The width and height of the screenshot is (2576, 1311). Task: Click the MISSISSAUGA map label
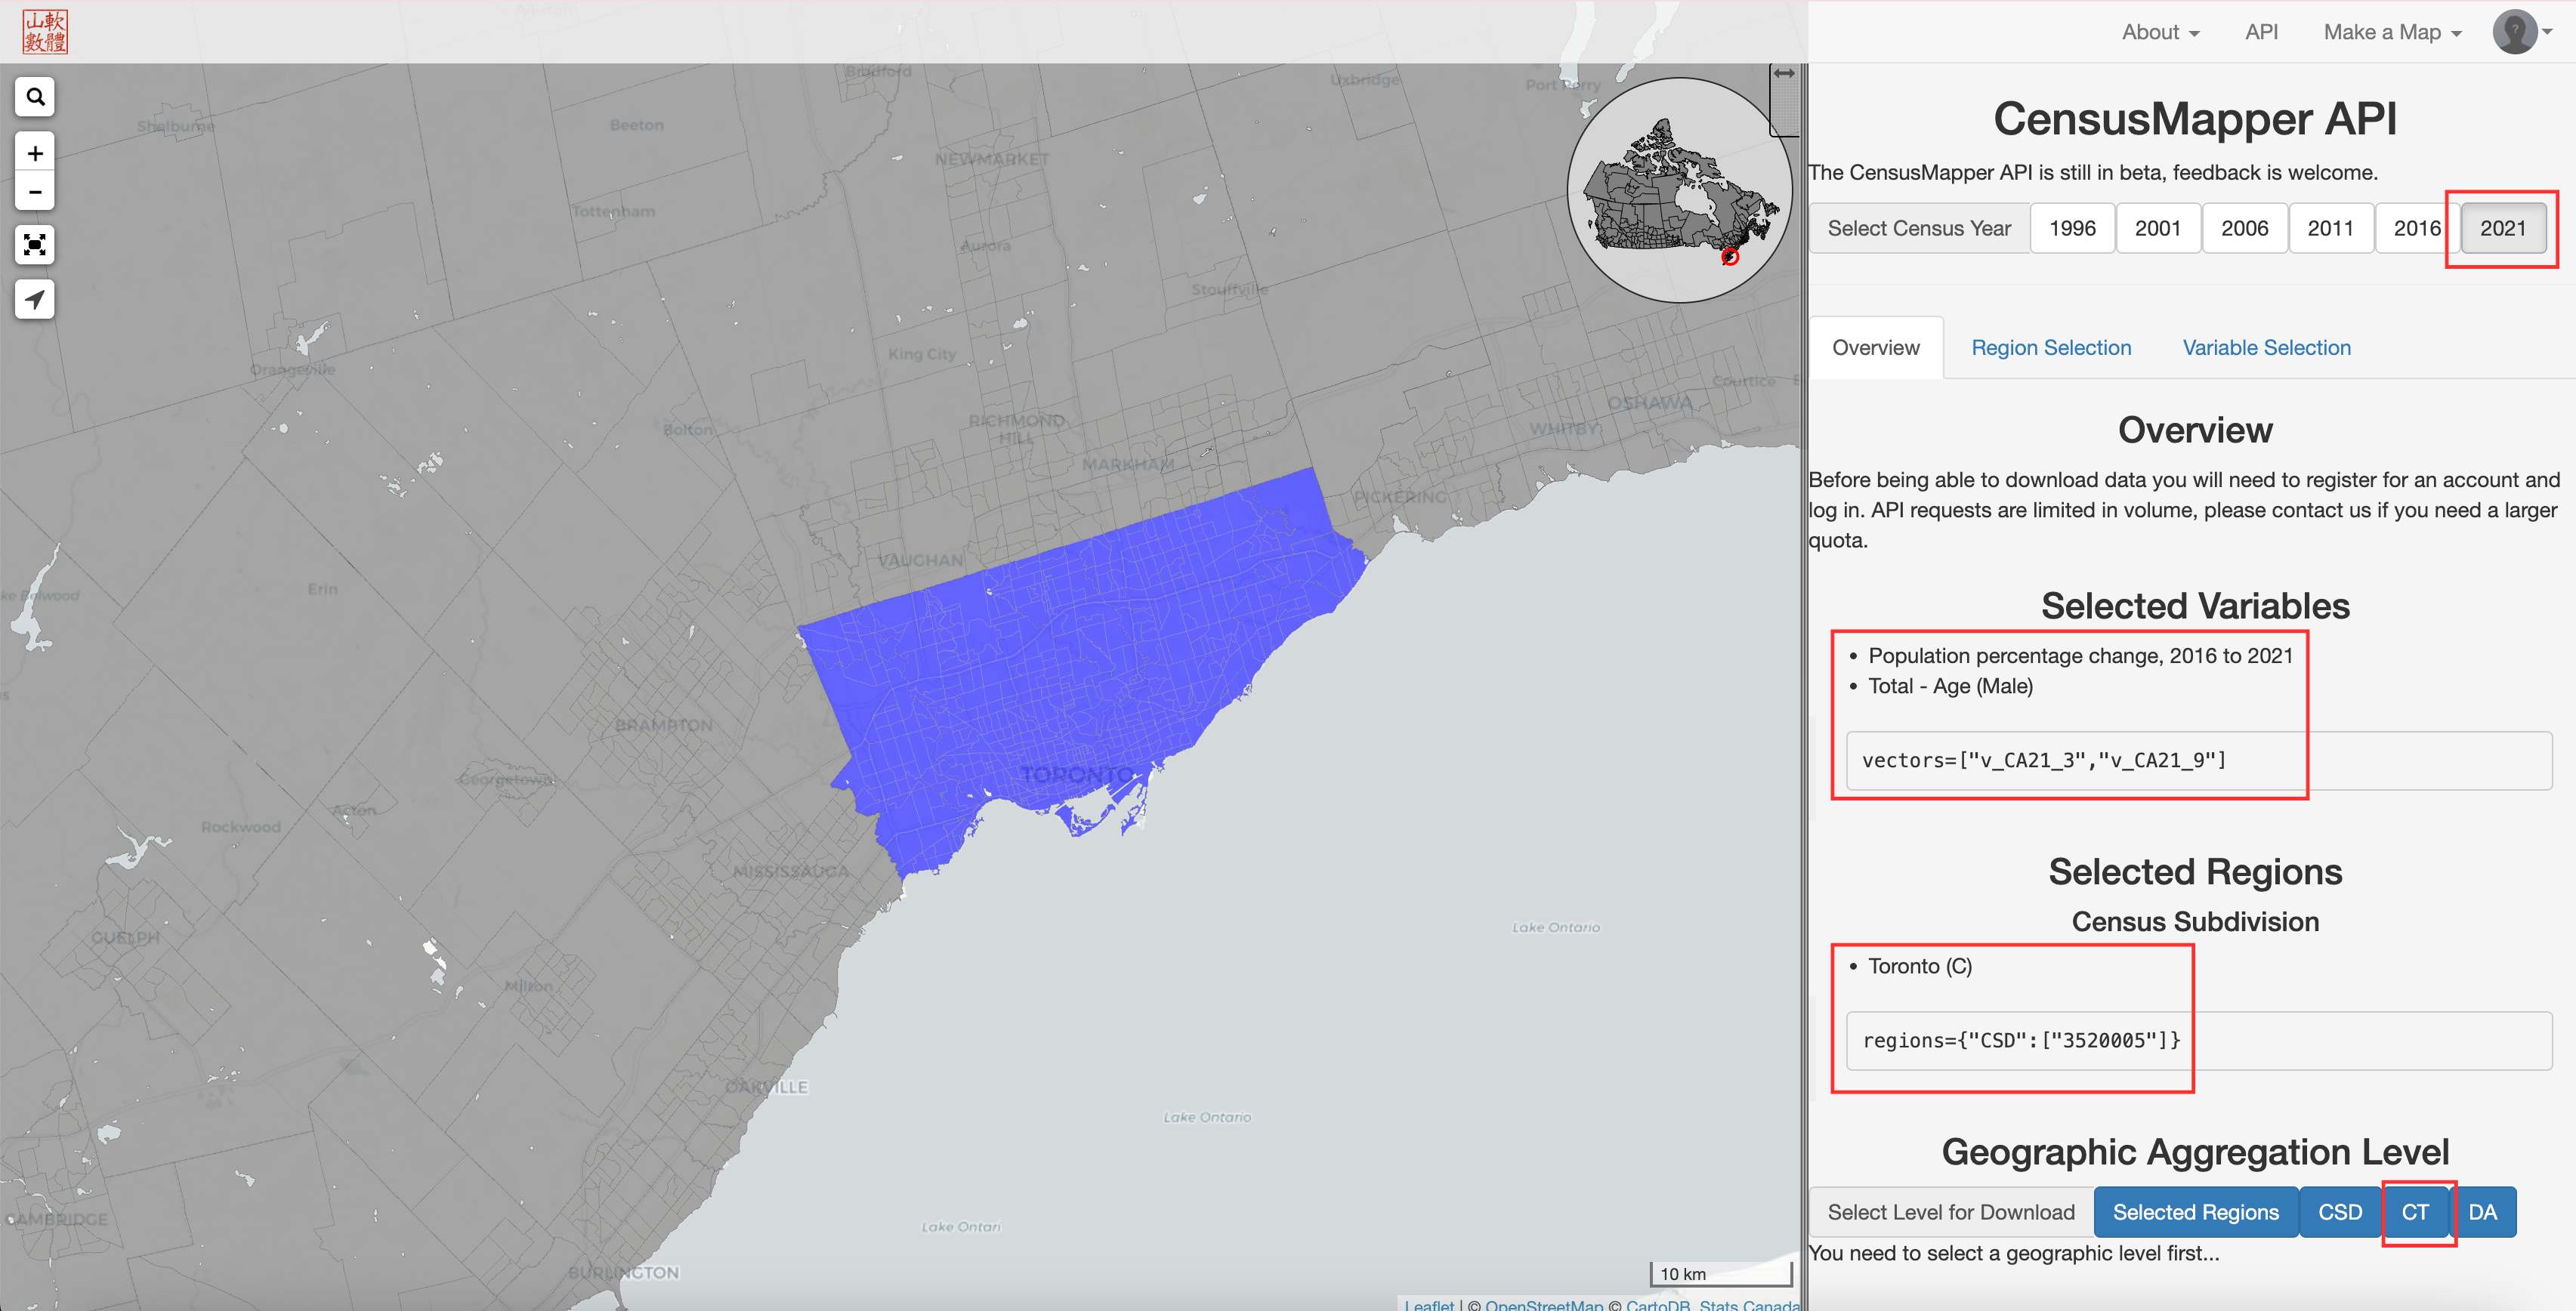coord(790,871)
